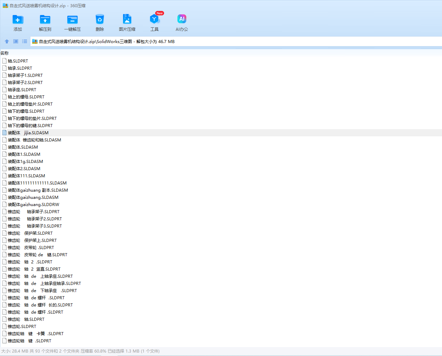Viewport: 442px width, 356px height.
Task: Click the file icon of 轴.SLDPRT
Action: coord(4,61)
